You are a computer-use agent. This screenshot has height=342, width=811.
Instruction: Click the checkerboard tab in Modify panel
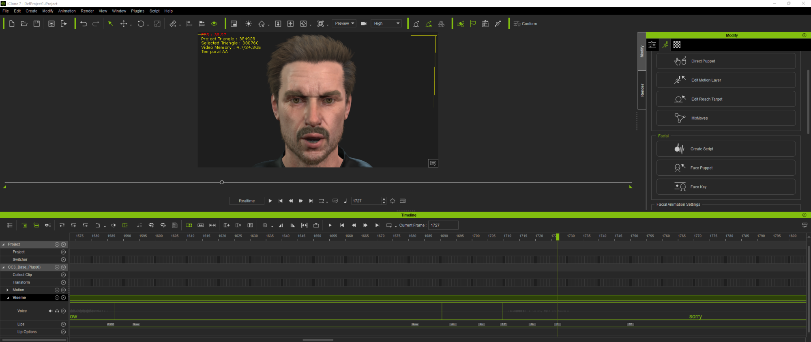pyautogui.click(x=677, y=45)
